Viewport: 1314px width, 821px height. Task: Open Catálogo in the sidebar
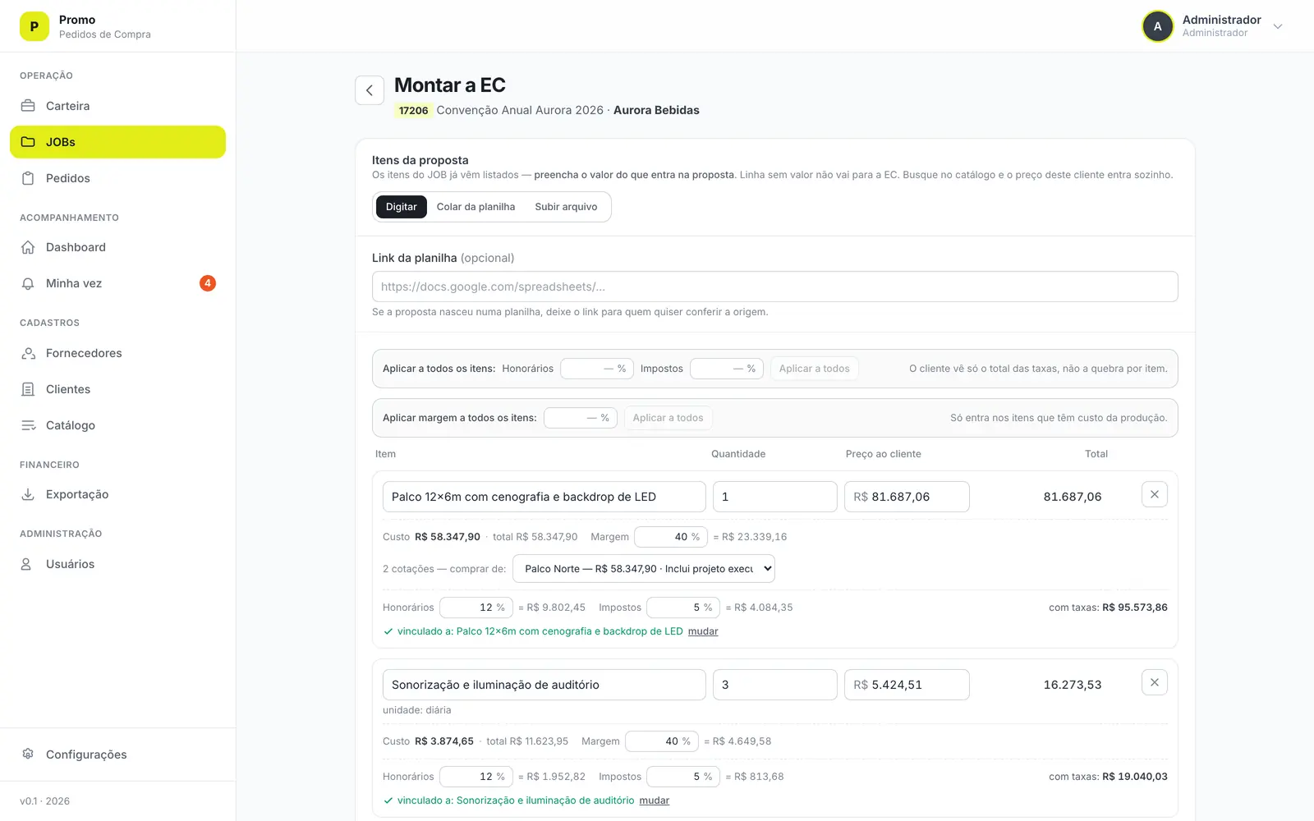(x=117, y=425)
